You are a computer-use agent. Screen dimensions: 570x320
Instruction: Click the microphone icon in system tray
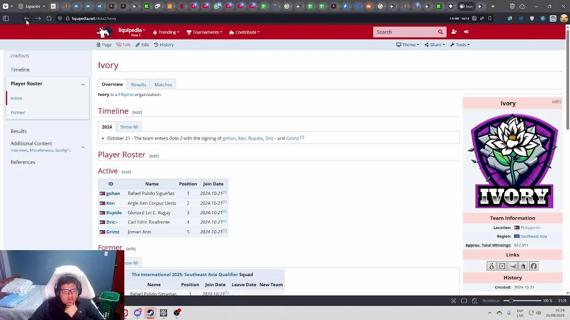(509, 313)
